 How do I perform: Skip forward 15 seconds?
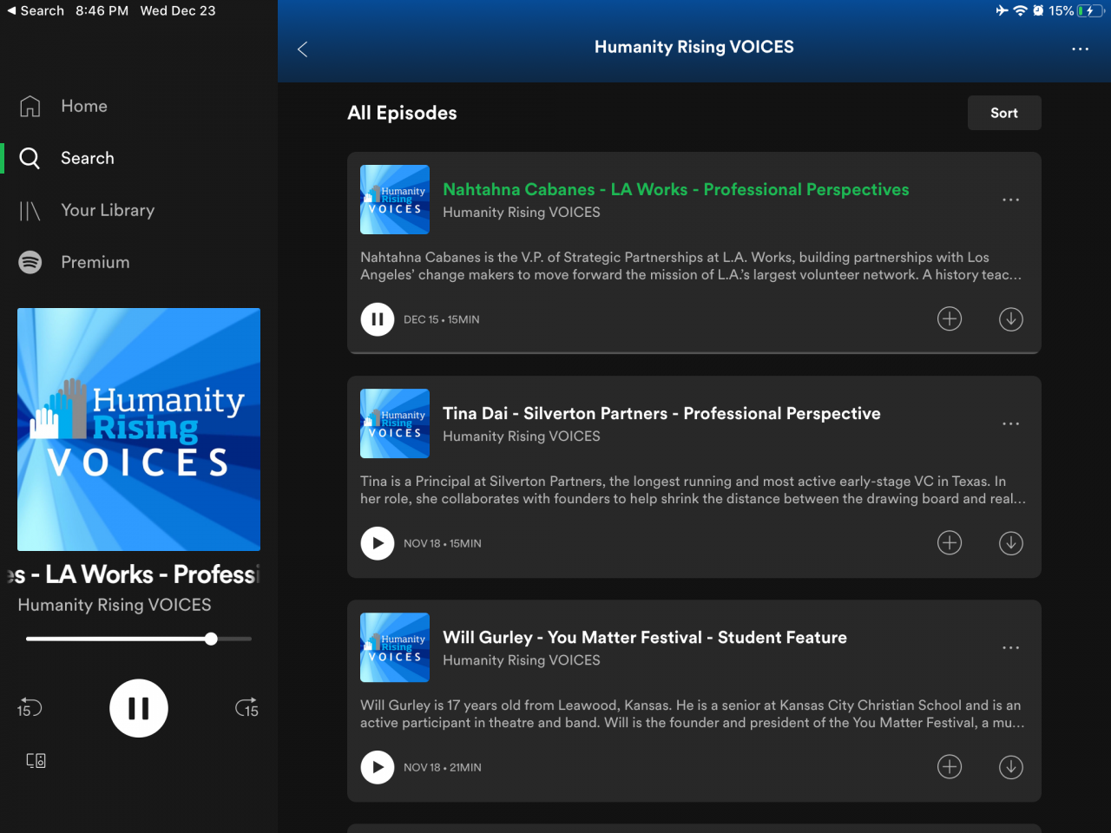(x=247, y=708)
